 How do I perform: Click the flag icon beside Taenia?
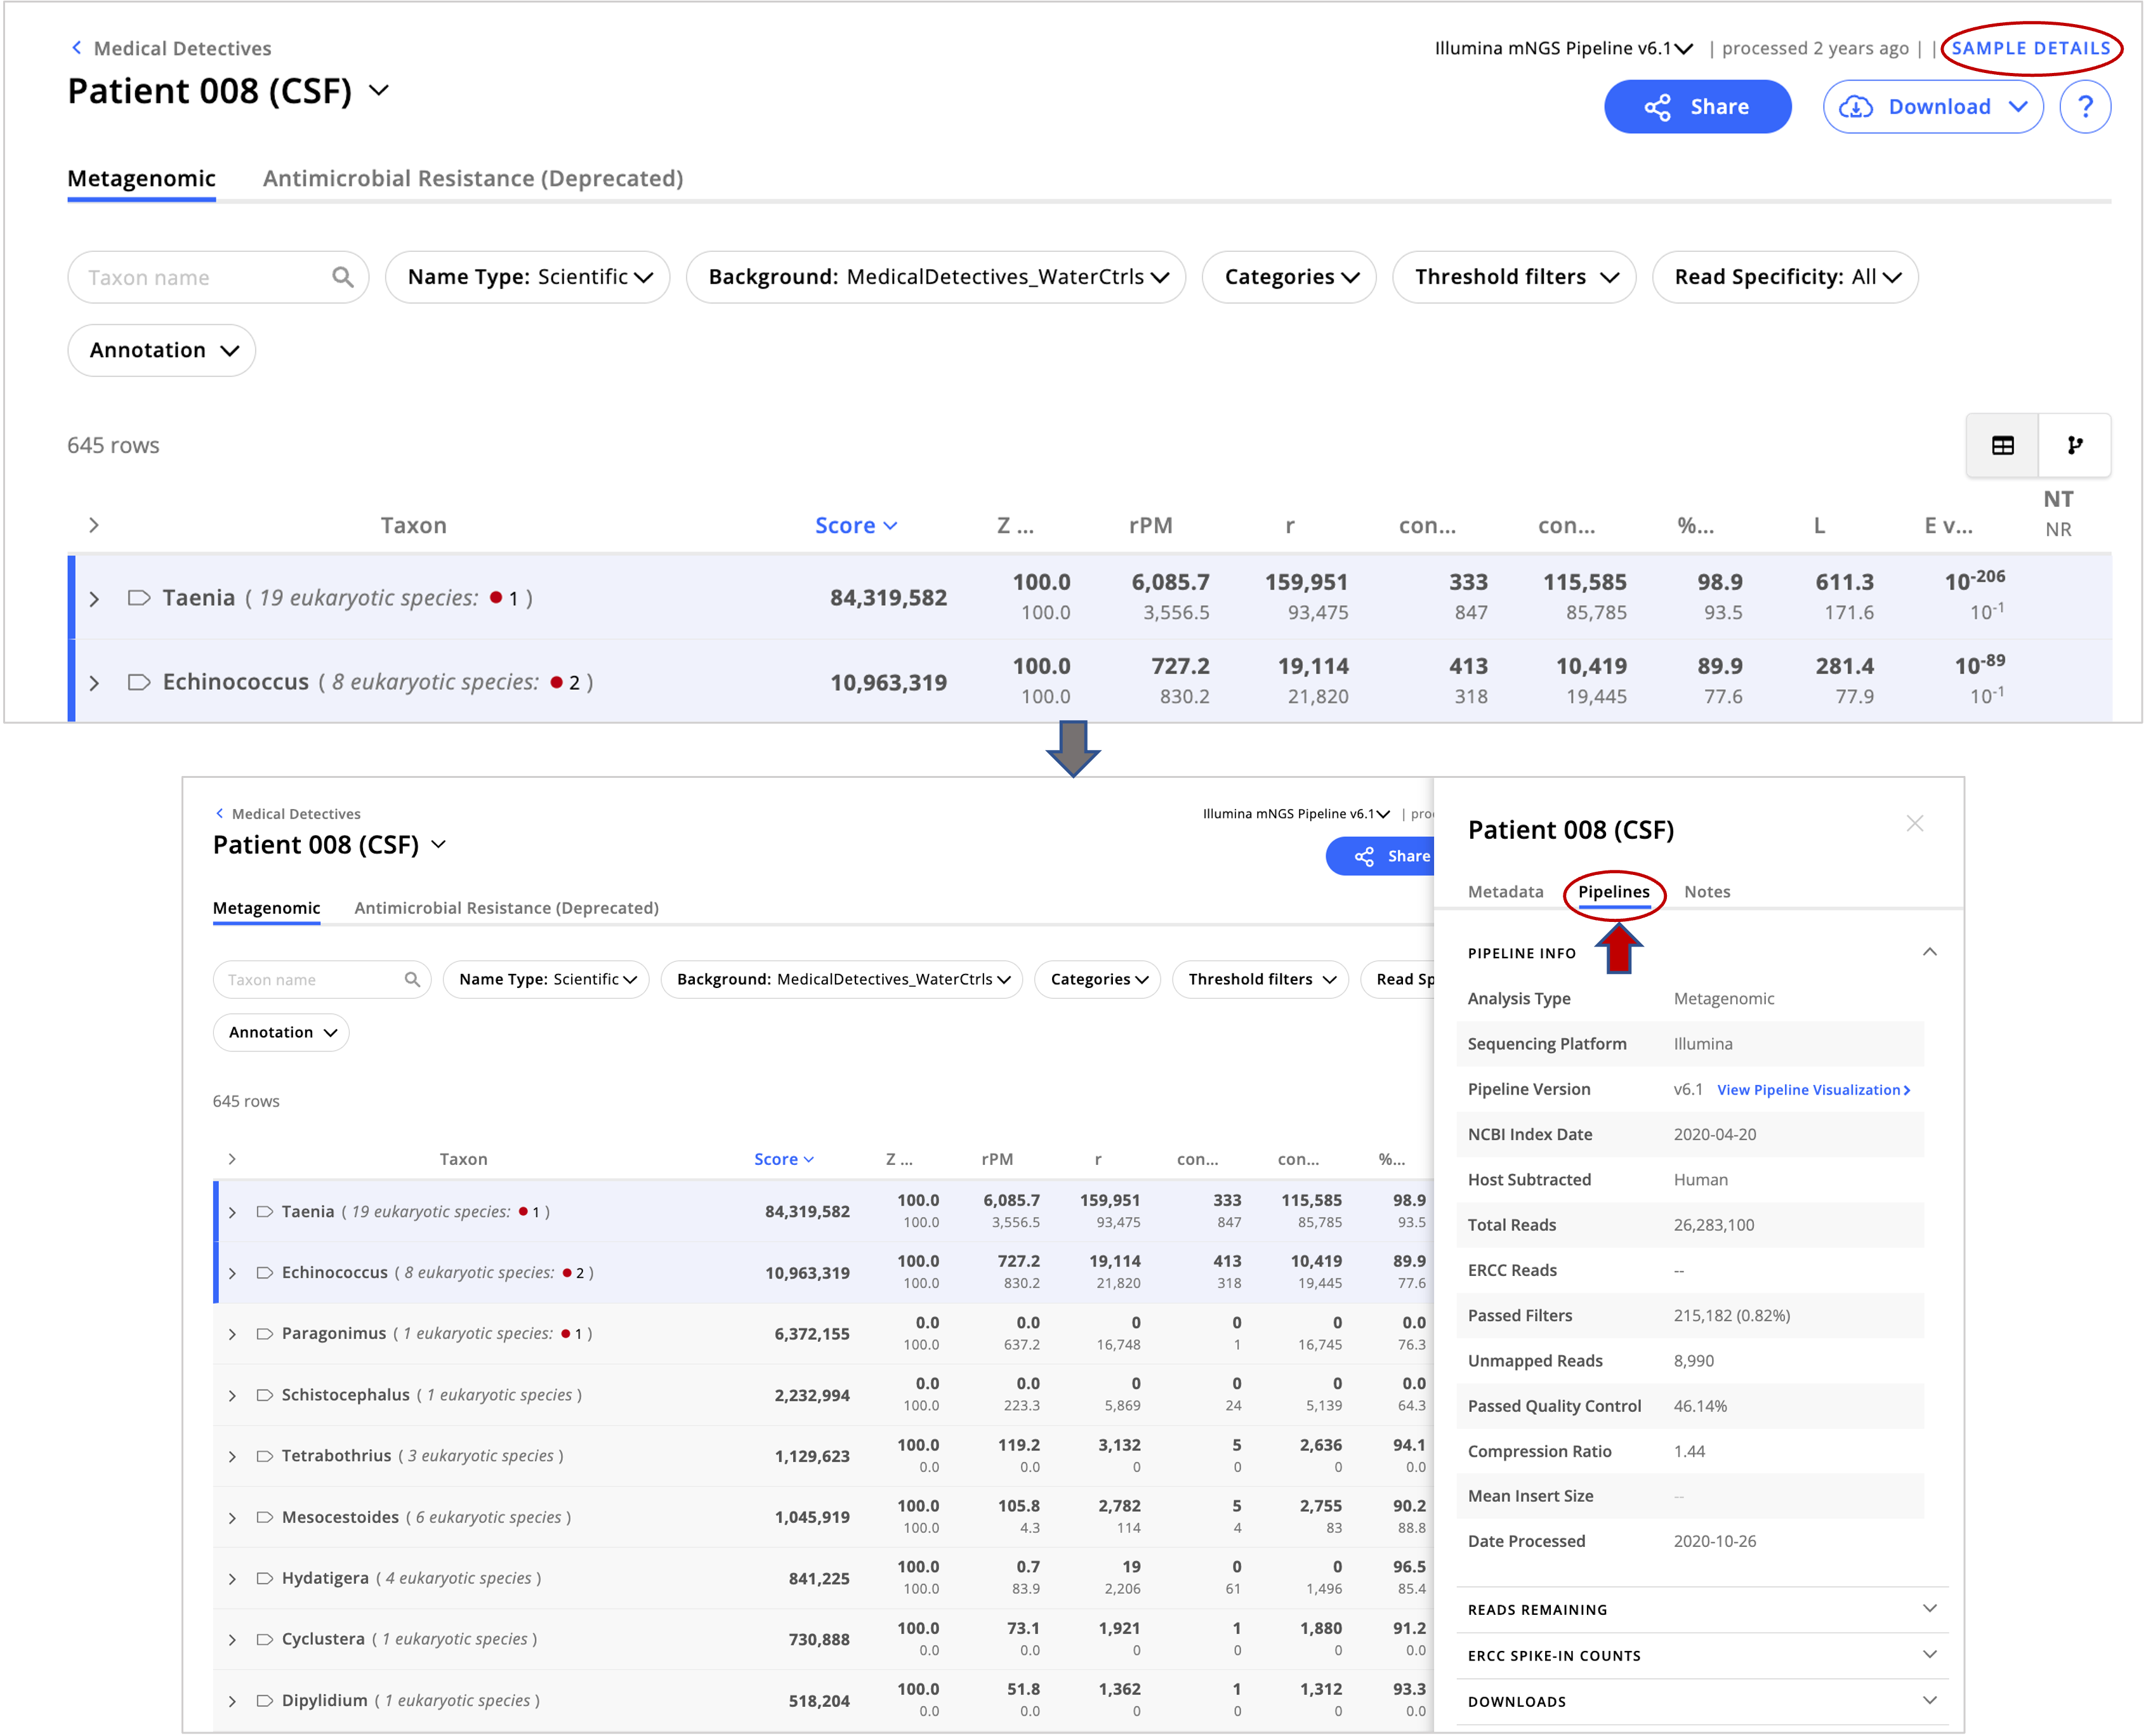pos(139,597)
